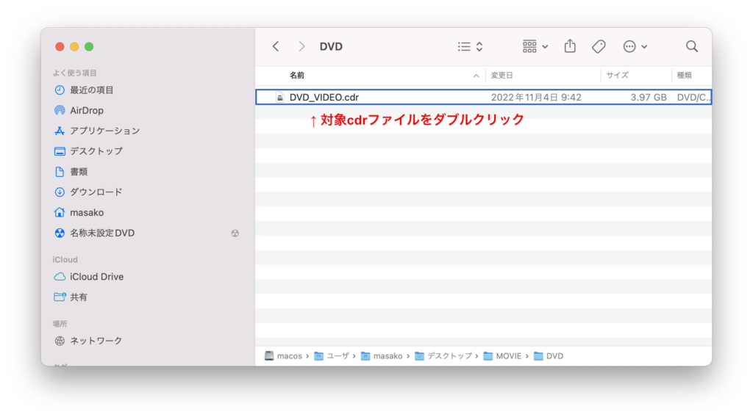
Task: Sort by the 変更日 column header
Action: [x=502, y=76]
